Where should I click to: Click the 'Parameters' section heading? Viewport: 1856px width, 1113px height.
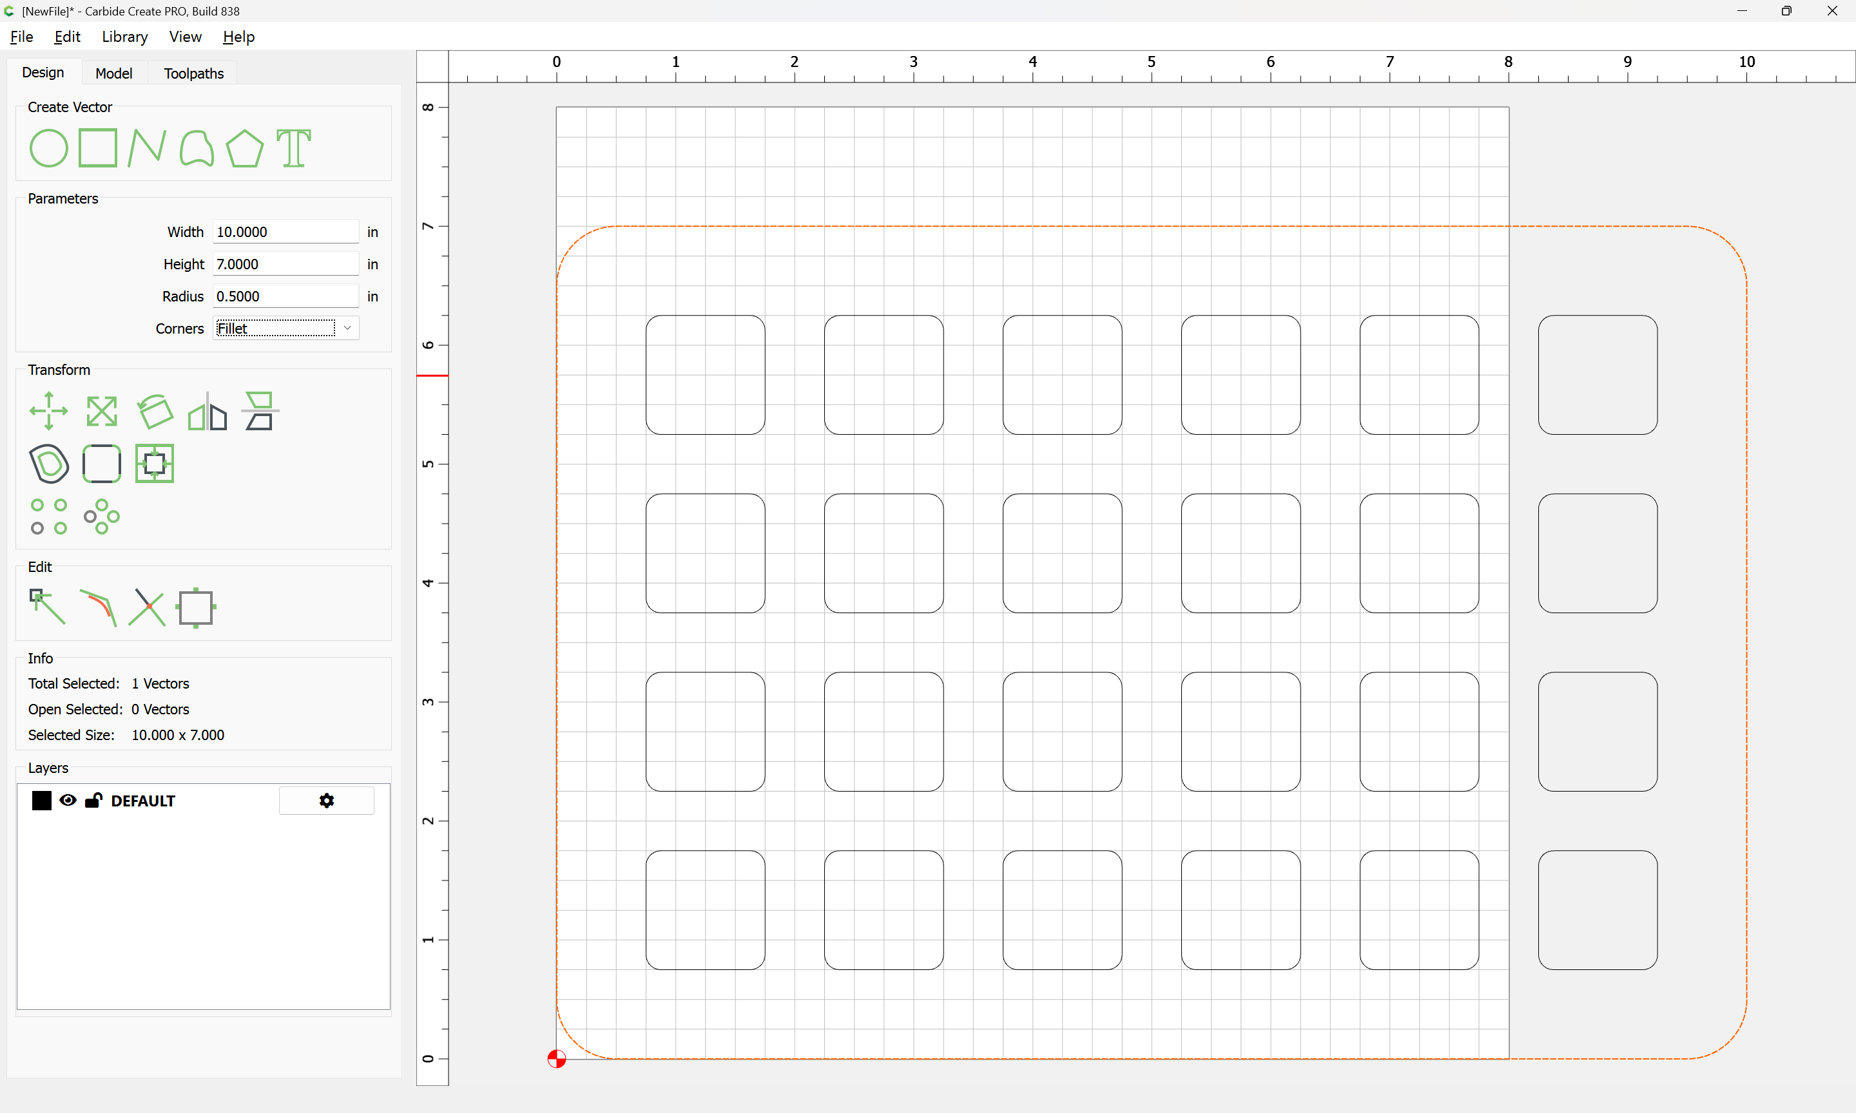(63, 199)
